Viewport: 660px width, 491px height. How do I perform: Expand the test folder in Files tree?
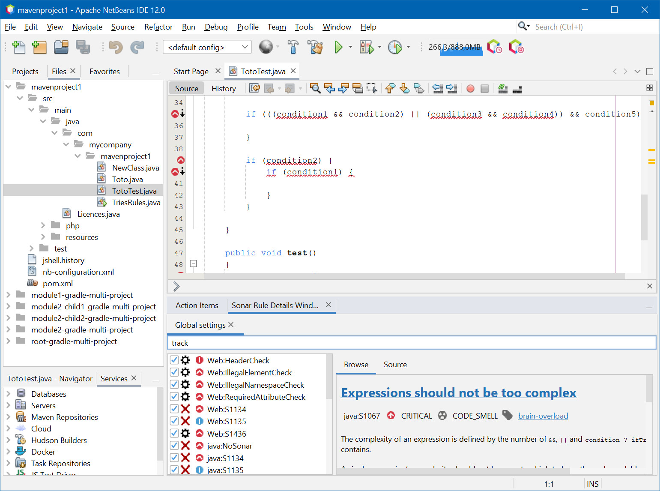(31, 248)
